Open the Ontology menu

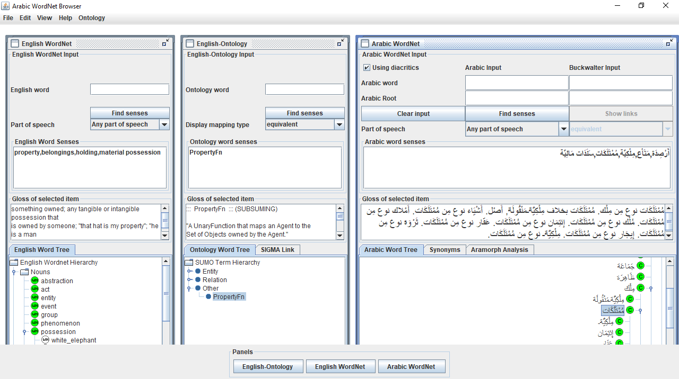92,17
